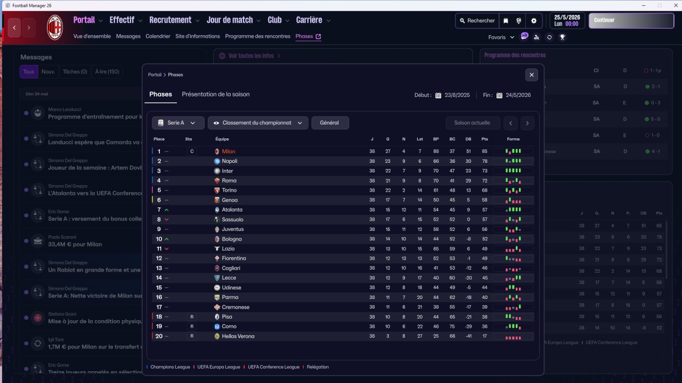Click the Torino club crest
The width and height of the screenshot is (682, 383).
click(217, 190)
